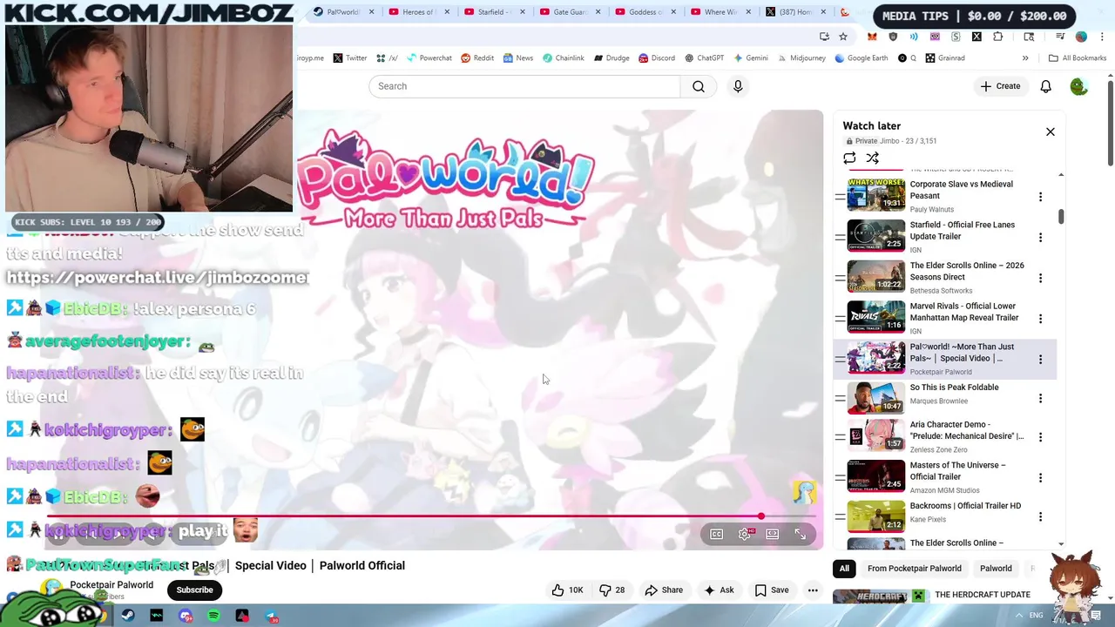Open Discord from the taskbar
This screenshot has height=627, width=1115.
(186, 617)
